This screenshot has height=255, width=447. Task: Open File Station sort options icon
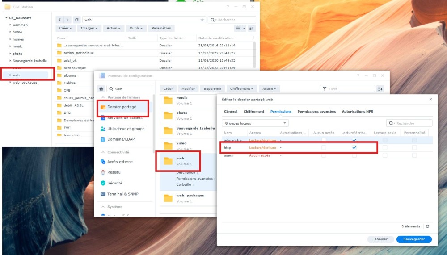[251, 28]
